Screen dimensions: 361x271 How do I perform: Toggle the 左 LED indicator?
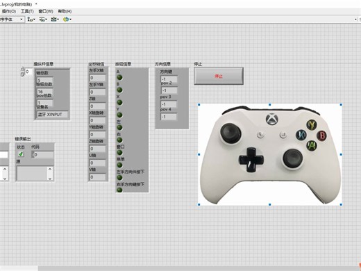pyautogui.click(x=119, y=128)
